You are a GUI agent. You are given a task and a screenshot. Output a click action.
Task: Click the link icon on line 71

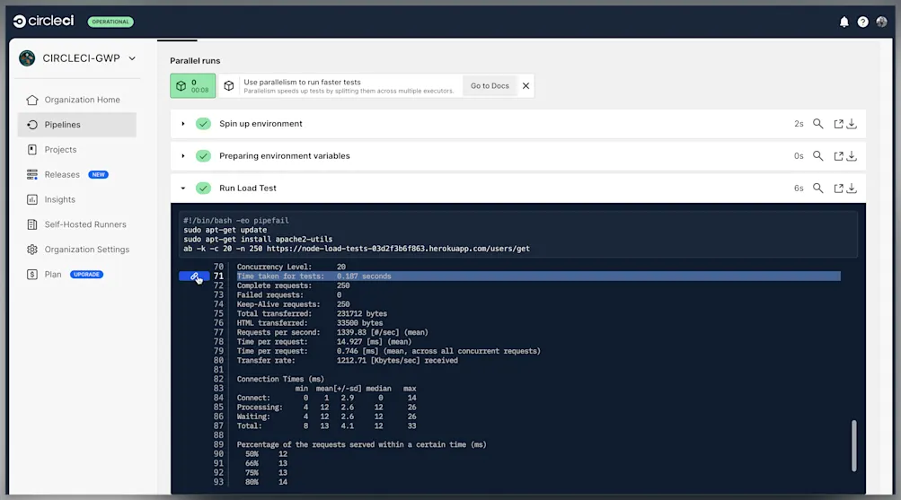[194, 276]
